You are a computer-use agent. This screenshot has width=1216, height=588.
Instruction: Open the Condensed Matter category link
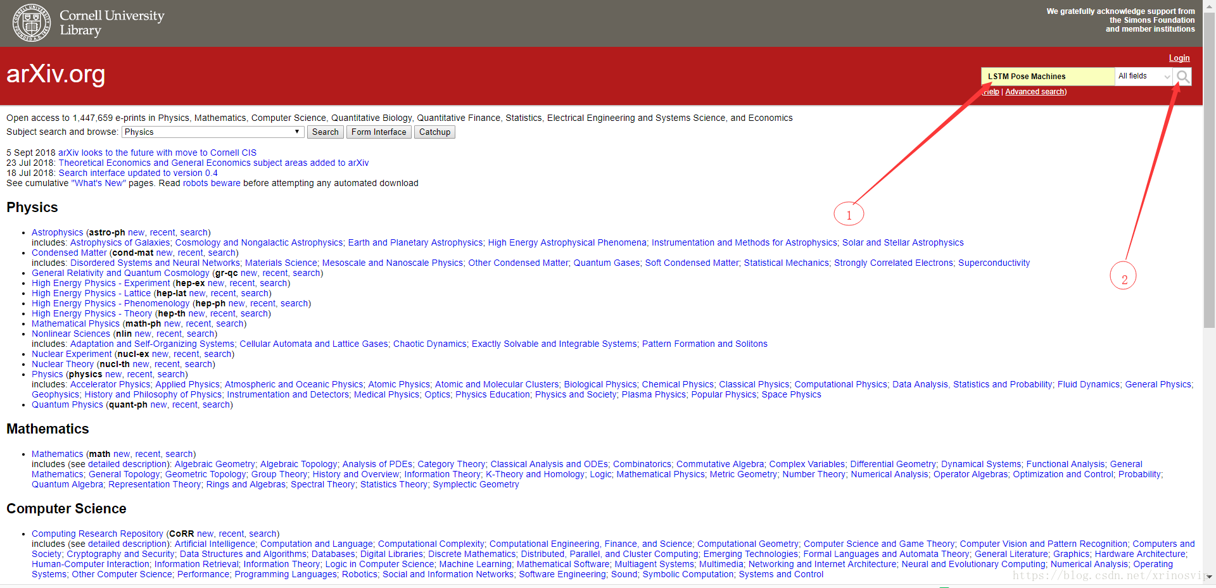pyautogui.click(x=69, y=253)
